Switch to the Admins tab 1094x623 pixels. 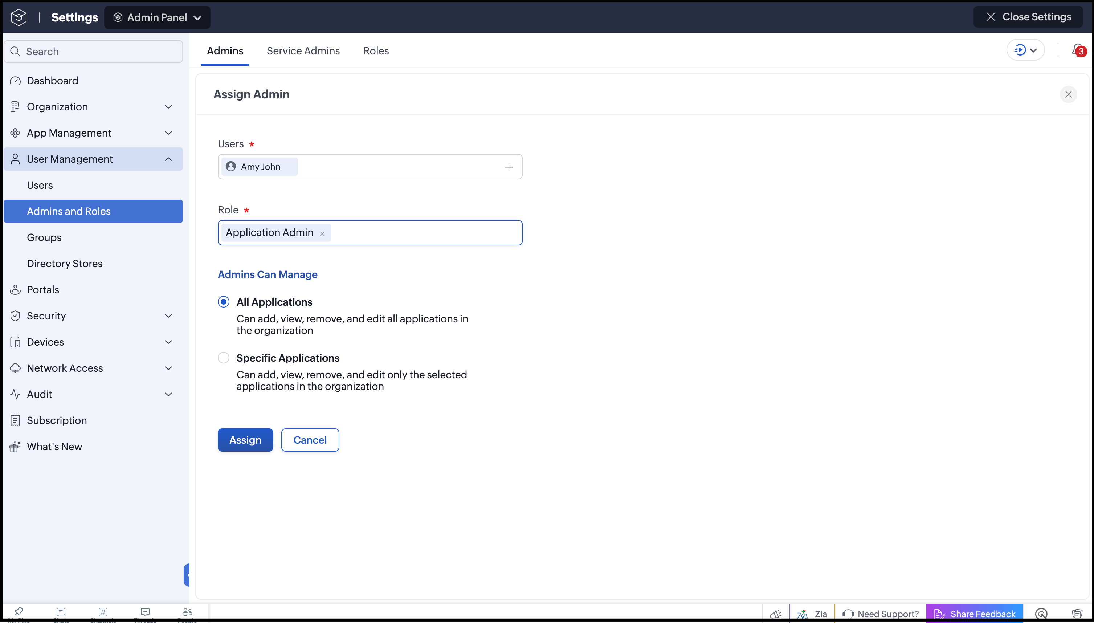(x=225, y=51)
